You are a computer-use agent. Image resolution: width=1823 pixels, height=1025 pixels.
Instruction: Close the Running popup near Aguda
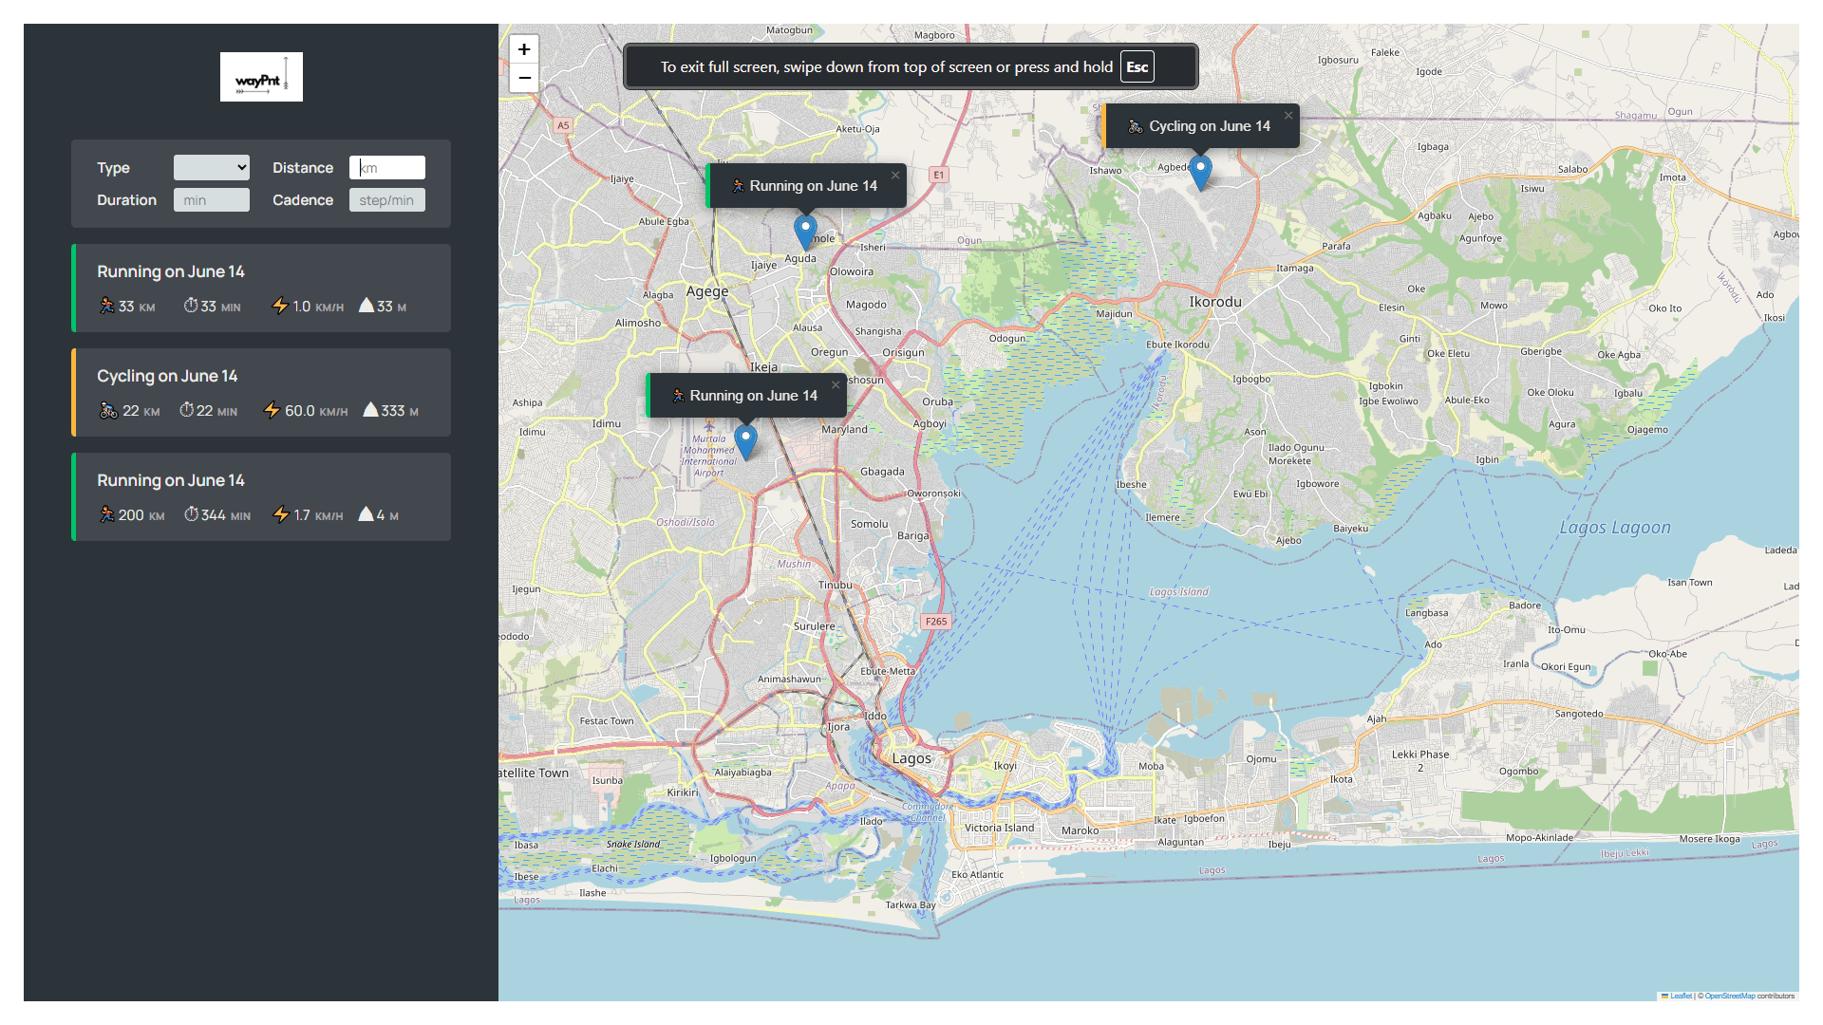click(895, 176)
